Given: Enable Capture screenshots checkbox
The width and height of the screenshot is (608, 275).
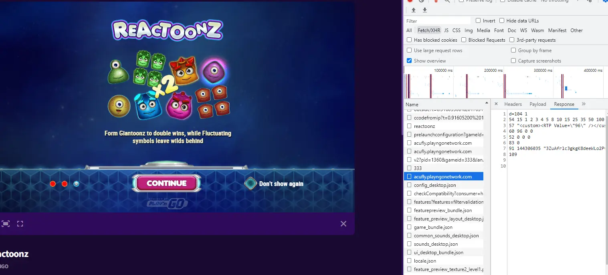Looking at the screenshot, I should [513, 61].
